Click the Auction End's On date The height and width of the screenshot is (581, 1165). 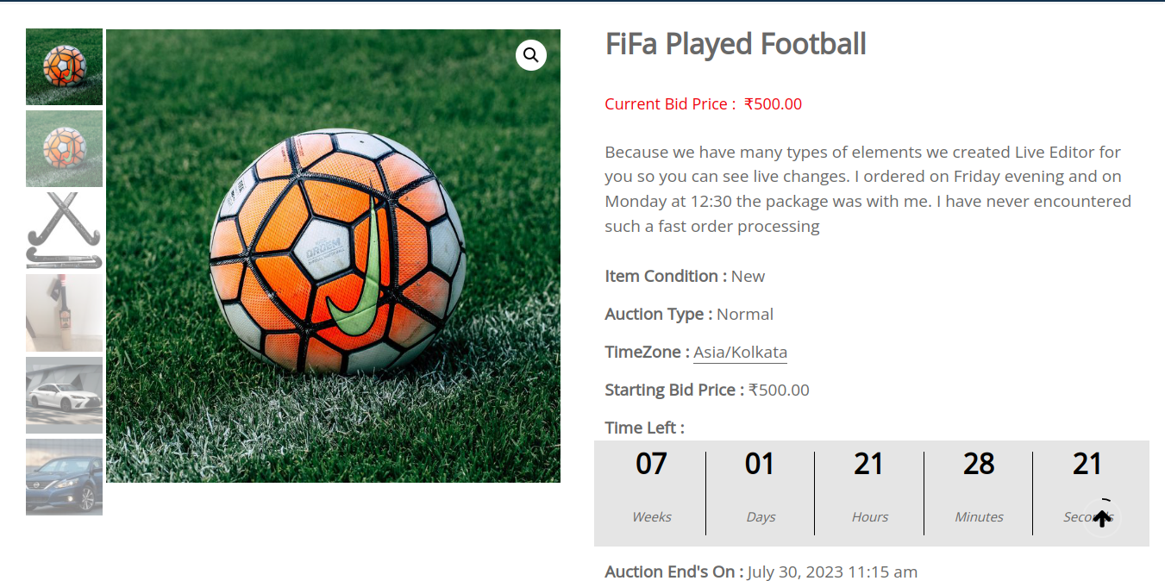pyautogui.click(x=832, y=572)
